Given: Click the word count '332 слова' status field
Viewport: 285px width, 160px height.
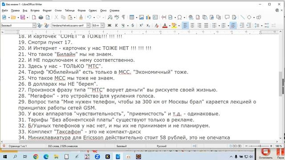Looking at the screenshot, I should [x=63, y=146].
